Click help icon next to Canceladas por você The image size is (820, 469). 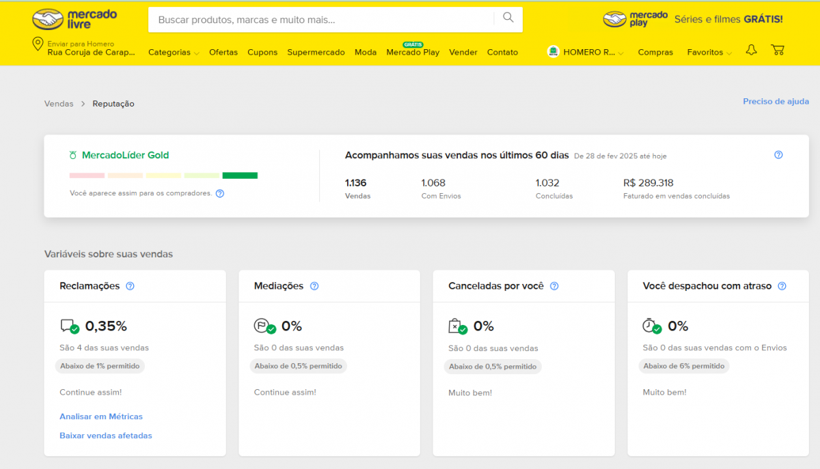click(554, 286)
